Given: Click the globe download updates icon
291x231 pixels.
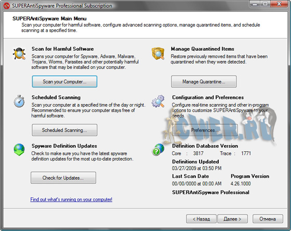Looking at the screenshot, I should [19, 150].
